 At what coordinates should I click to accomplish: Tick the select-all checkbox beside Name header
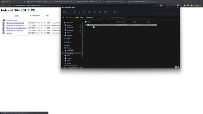click(86, 22)
